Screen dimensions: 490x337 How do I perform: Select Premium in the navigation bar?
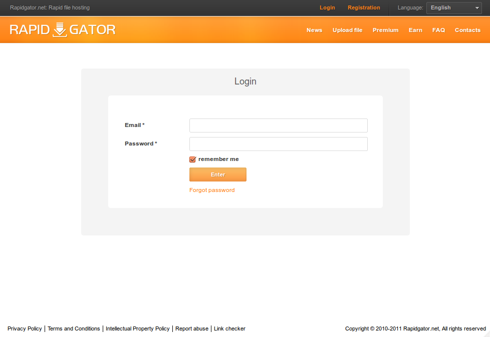click(385, 30)
